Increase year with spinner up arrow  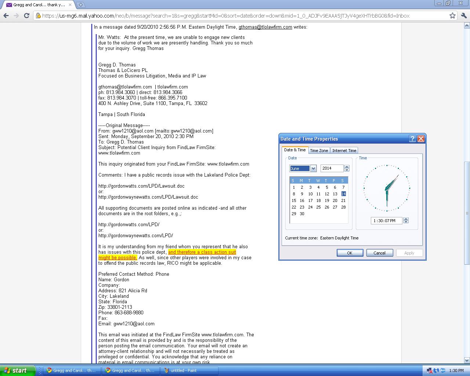(x=347, y=167)
